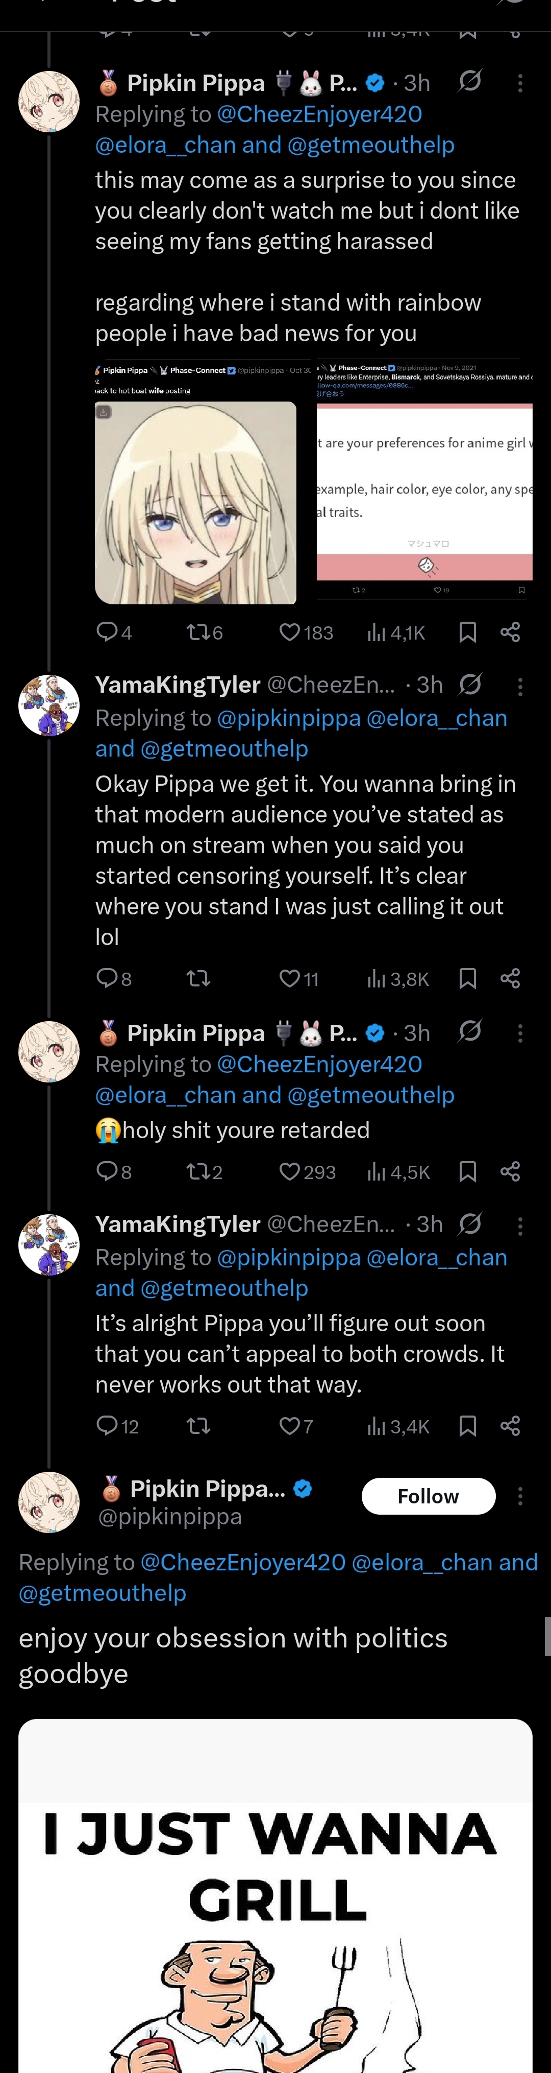Open blonde anime girl image attachment
Image resolution: width=551 pixels, height=2073 pixels.
pos(195,503)
